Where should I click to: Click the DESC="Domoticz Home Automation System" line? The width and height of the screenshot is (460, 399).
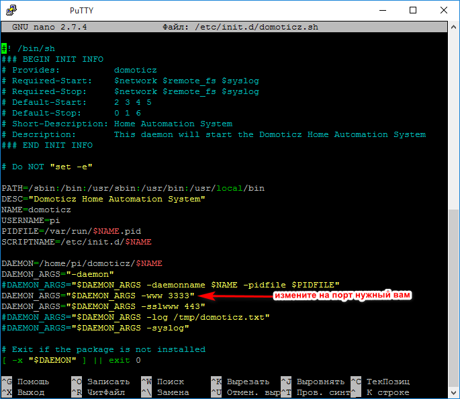click(103, 199)
